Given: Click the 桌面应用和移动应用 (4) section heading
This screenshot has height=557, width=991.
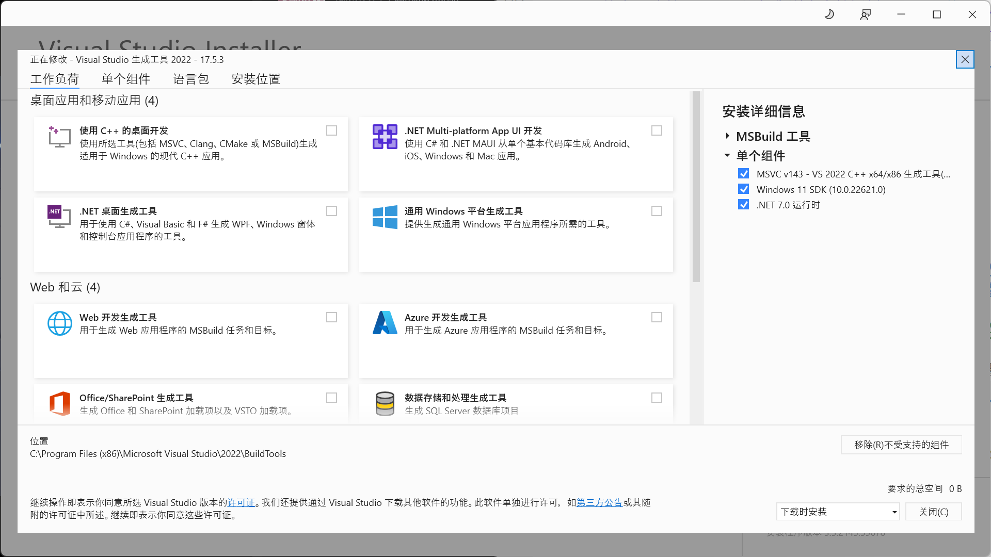Looking at the screenshot, I should [94, 101].
